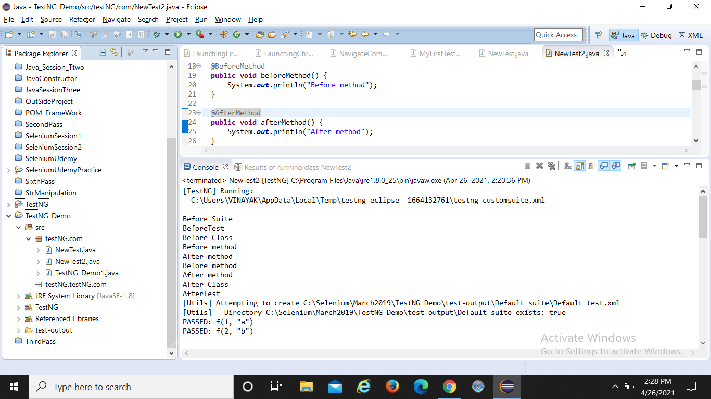Switch to the XML perspective
The image size is (711, 399).
tap(691, 35)
